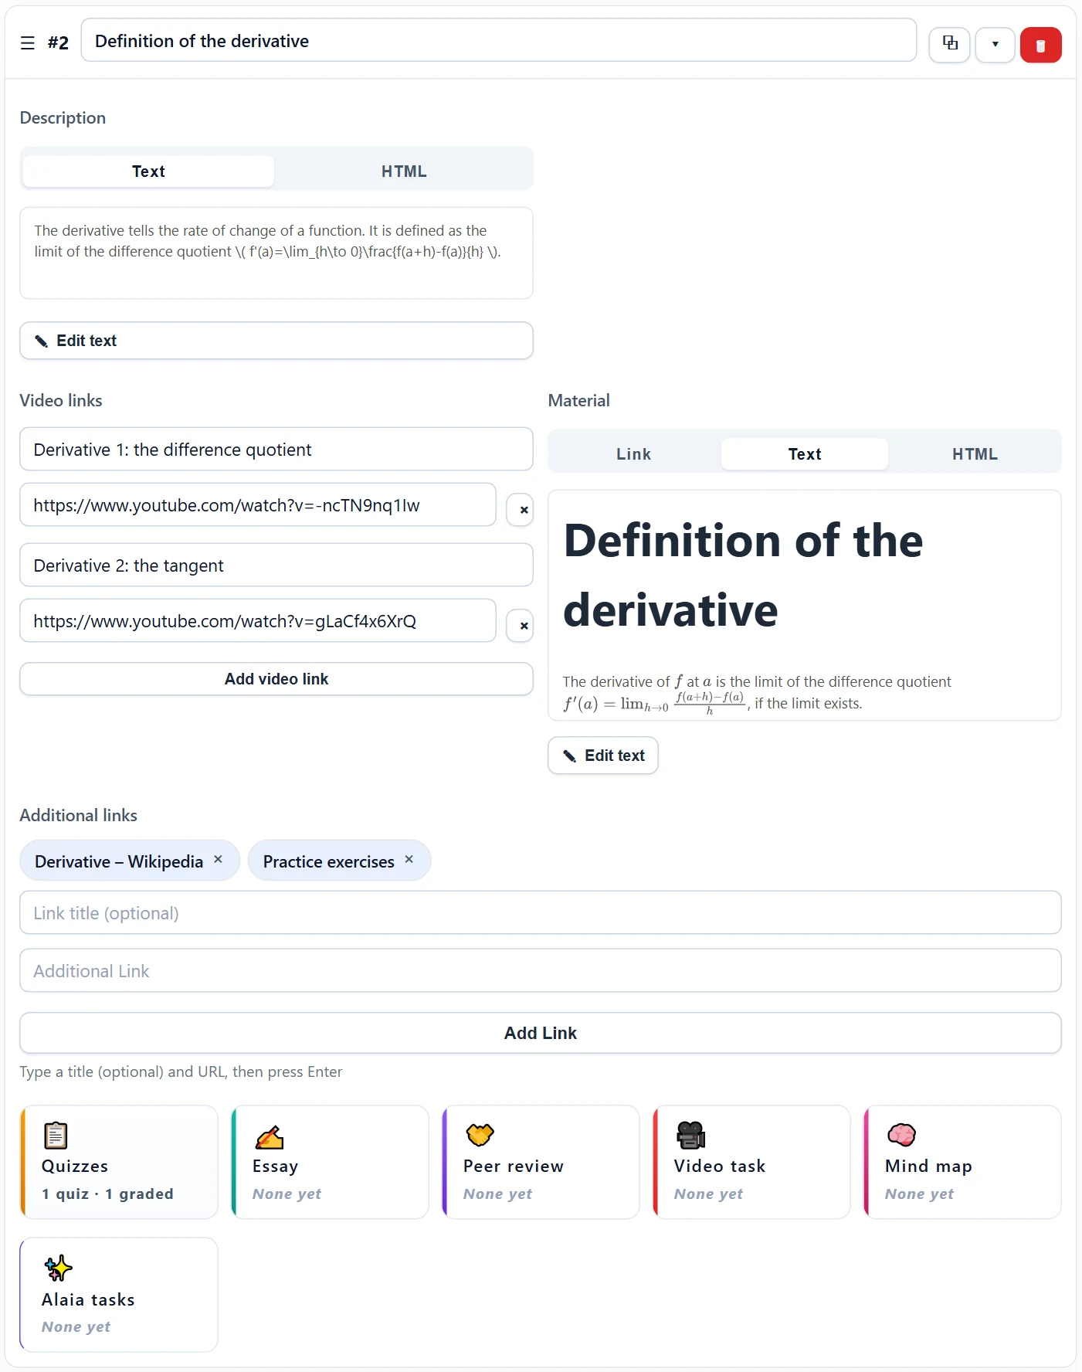Click the Material 'Definition of the derivative' preview

pos(805,606)
